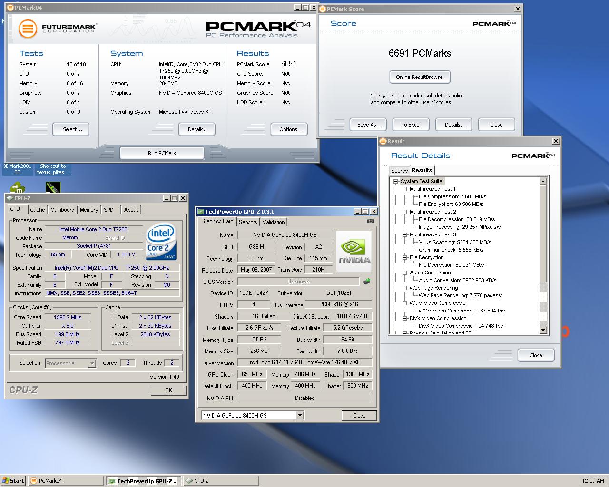Click Save As... in PCMark Score

pyautogui.click(x=369, y=125)
